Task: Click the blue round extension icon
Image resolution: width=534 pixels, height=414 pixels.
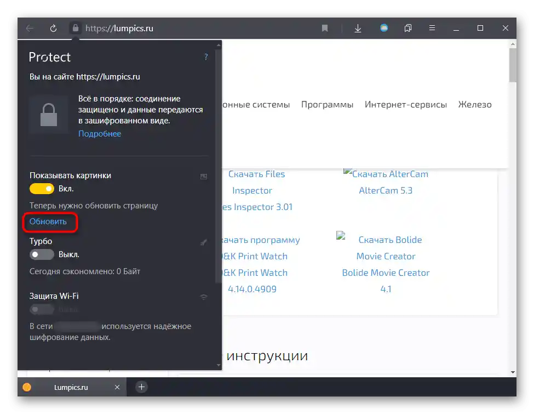Action: (384, 28)
